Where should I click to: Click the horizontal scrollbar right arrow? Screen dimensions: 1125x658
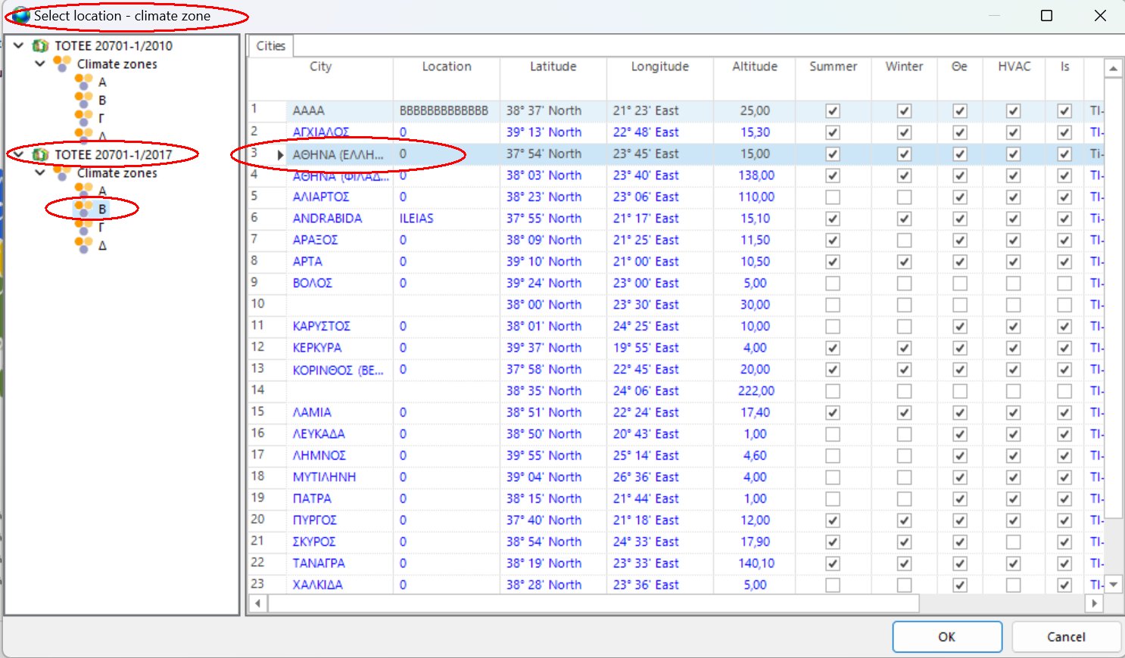point(1093,604)
